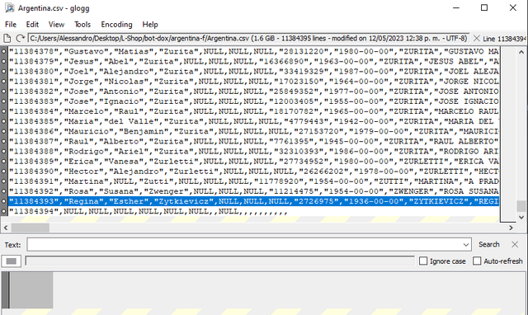This screenshot has width=528, height=315.
Task: Select the line starting with "11384380" Joel
Action: (253, 72)
